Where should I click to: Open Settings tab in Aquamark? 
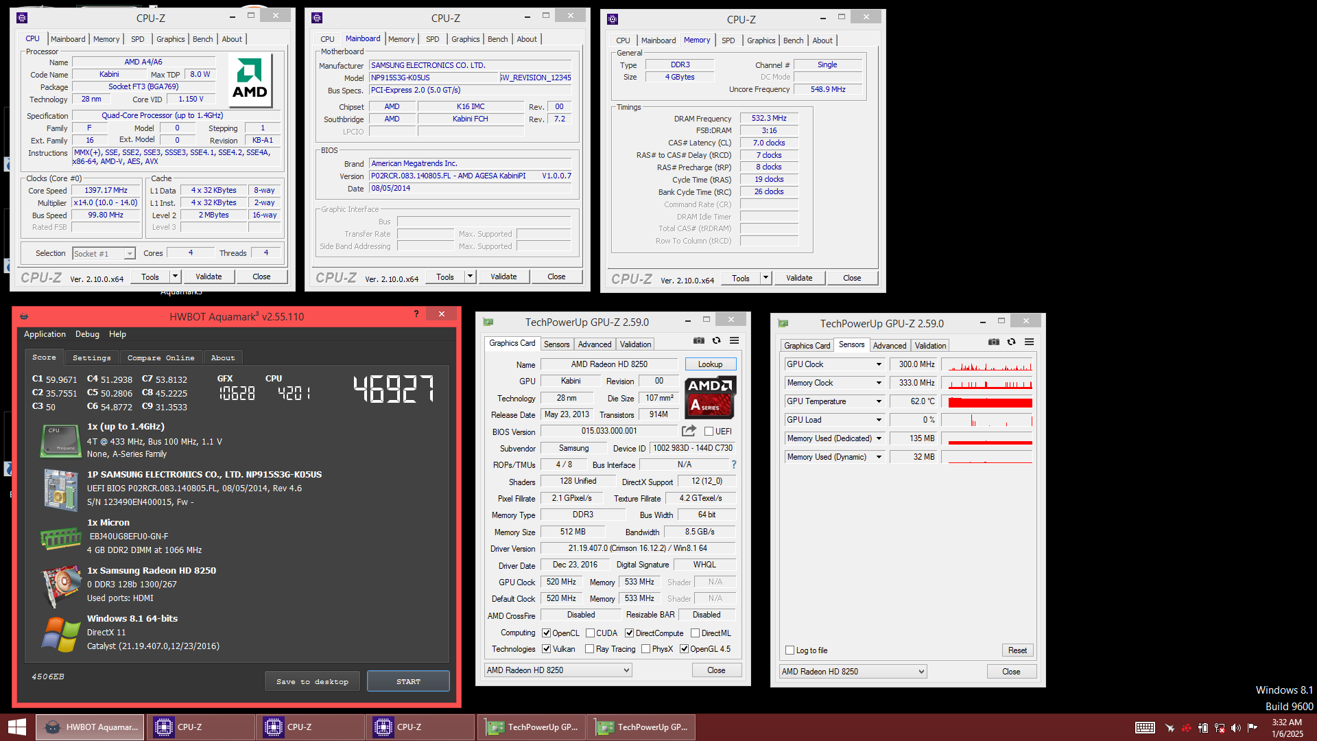point(92,357)
